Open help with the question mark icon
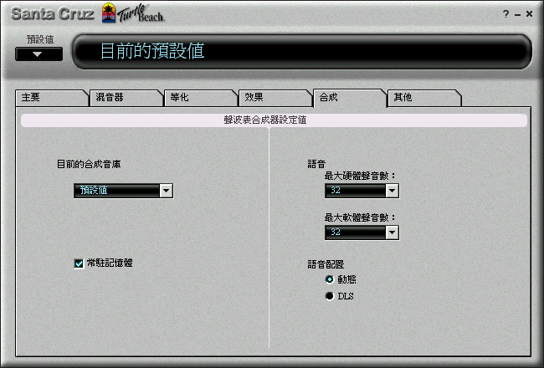 (506, 14)
